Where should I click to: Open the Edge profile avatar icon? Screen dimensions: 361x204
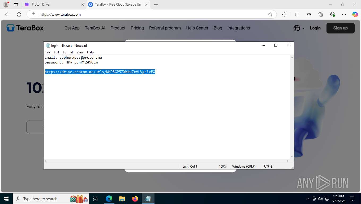click(x=6, y=5)
